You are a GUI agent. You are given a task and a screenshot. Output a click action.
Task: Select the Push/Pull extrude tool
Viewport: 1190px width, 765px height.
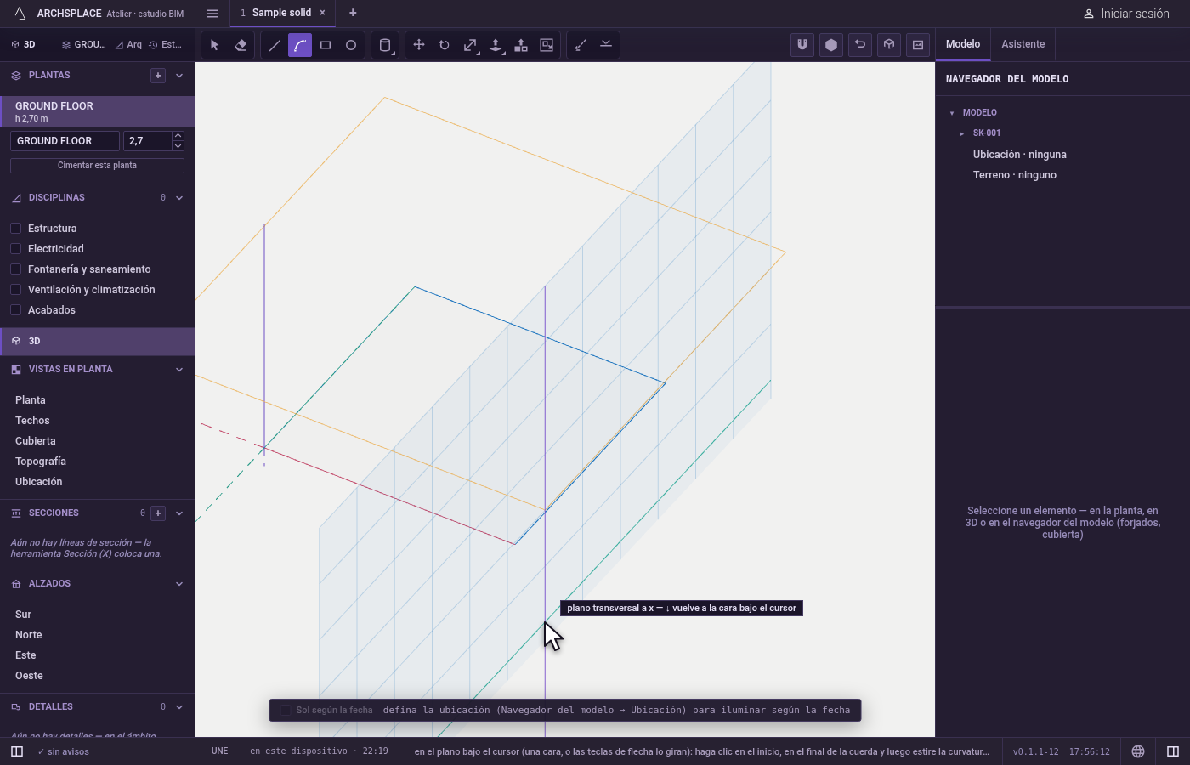(x=496, y=45)
